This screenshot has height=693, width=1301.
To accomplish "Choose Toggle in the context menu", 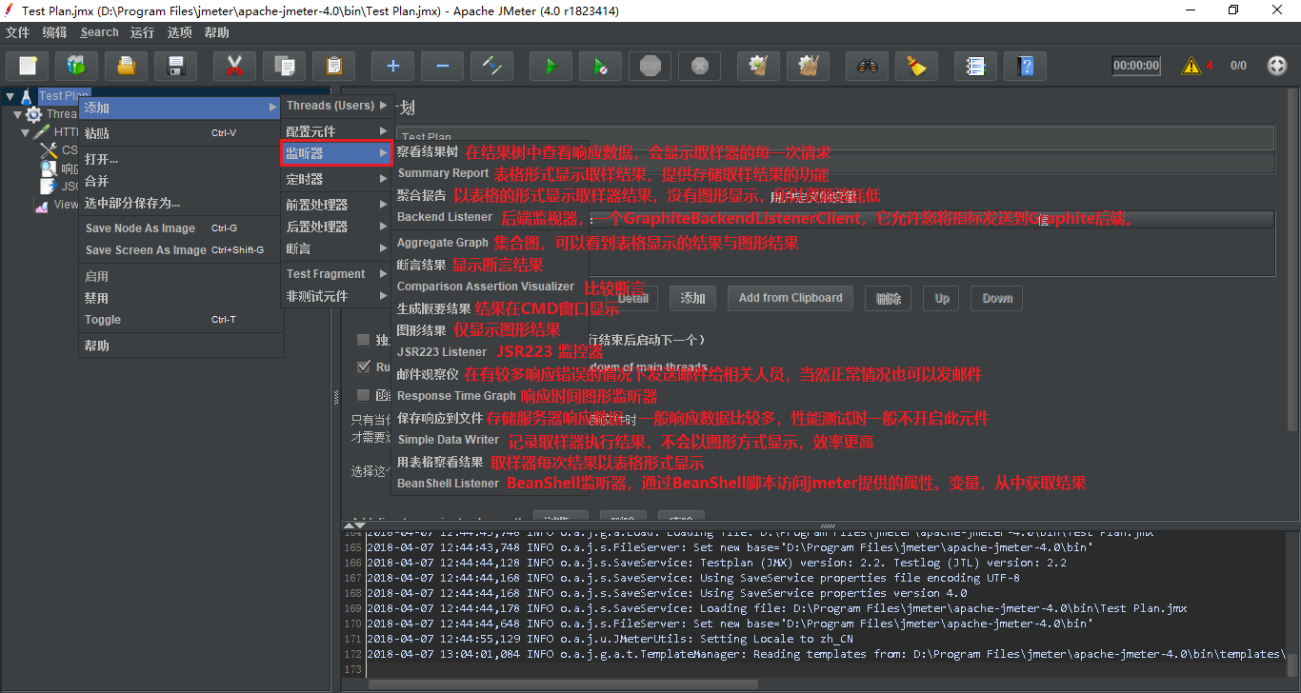I will point(181,320).
